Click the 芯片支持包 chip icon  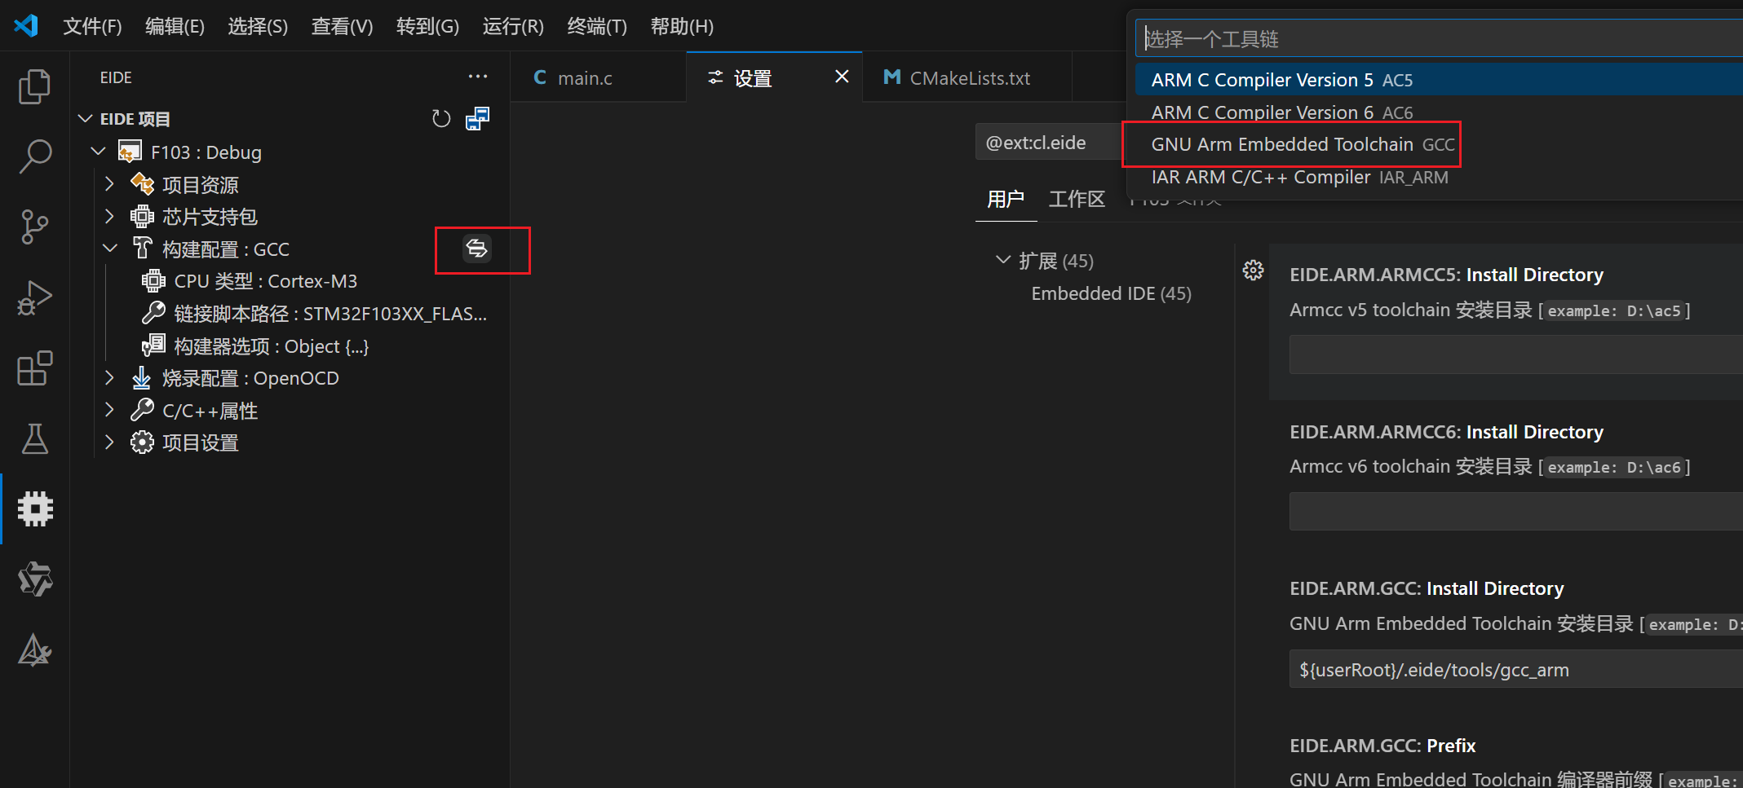pyautogui.click(x=142, y=216)
